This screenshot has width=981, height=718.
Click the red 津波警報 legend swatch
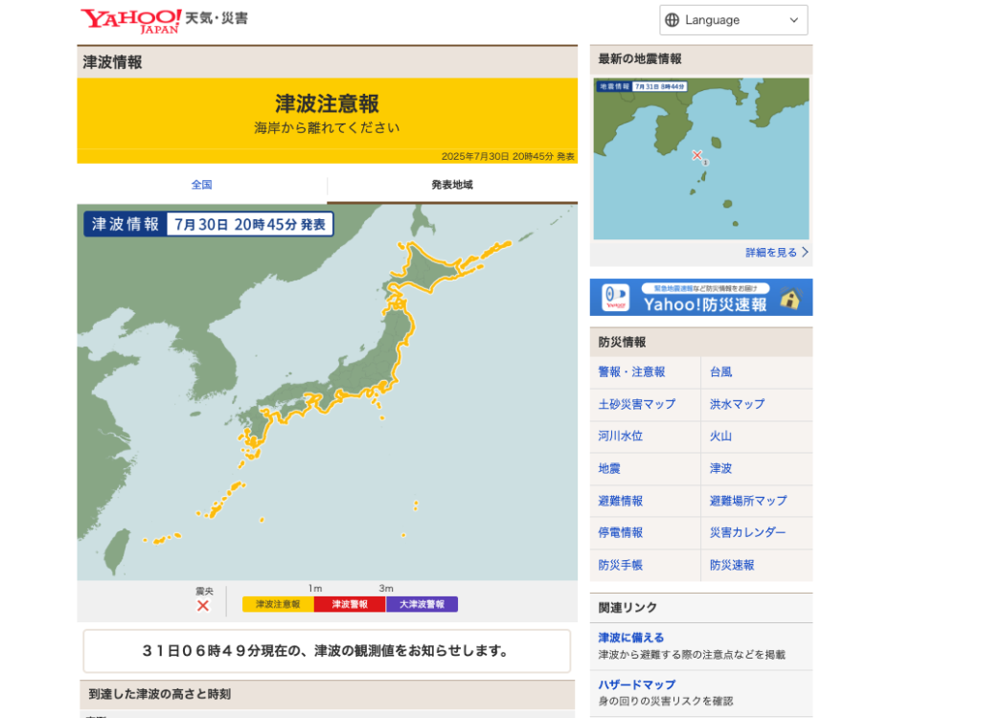click(x=350, y=604)
